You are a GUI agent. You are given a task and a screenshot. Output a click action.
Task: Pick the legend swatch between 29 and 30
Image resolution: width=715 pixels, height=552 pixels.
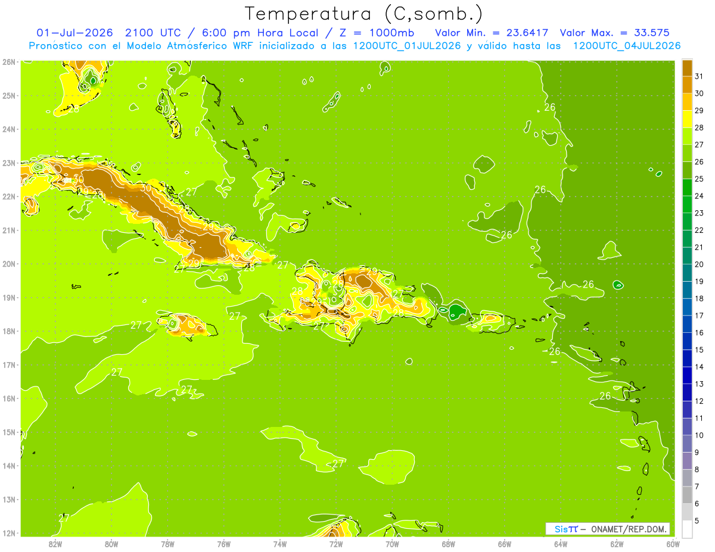tap(687, 102)
